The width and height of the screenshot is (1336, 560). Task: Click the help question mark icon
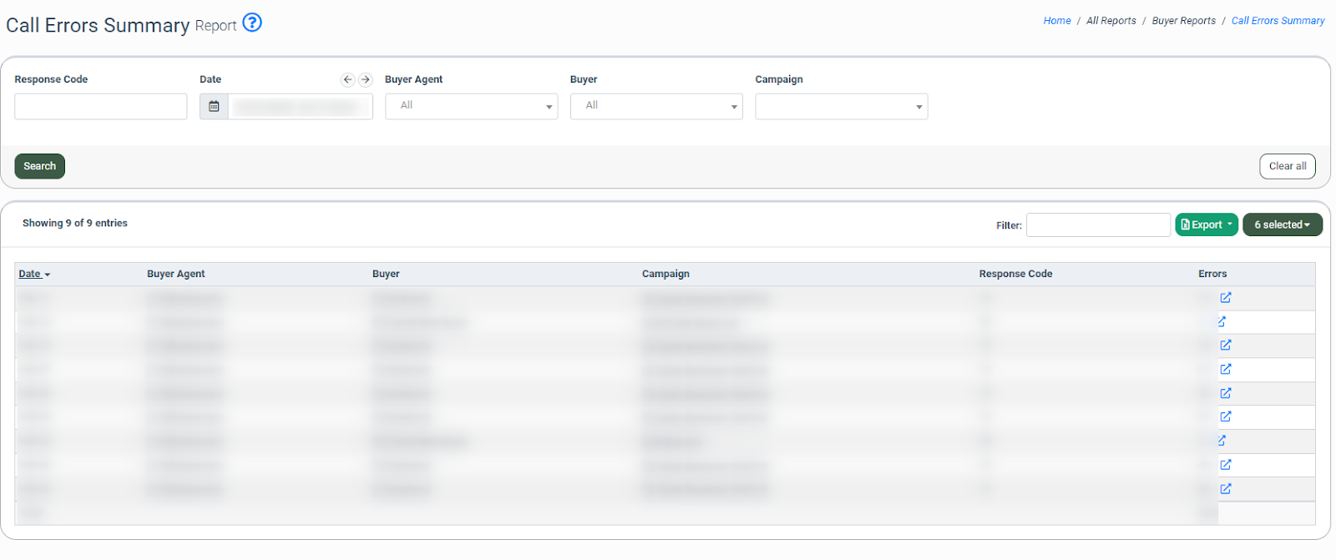(x=252, y=23)
